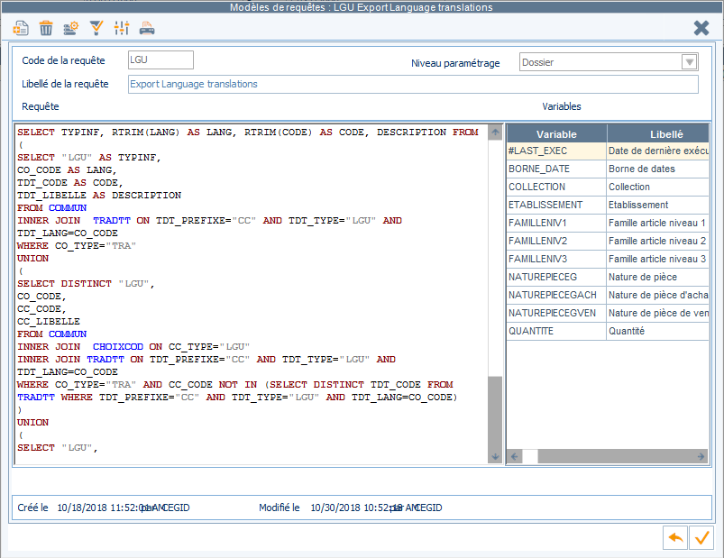The height and width of the screenshot is (558, 724).
Task: Select the #LAST_EXEC variable row
Action: pos(607,151)
